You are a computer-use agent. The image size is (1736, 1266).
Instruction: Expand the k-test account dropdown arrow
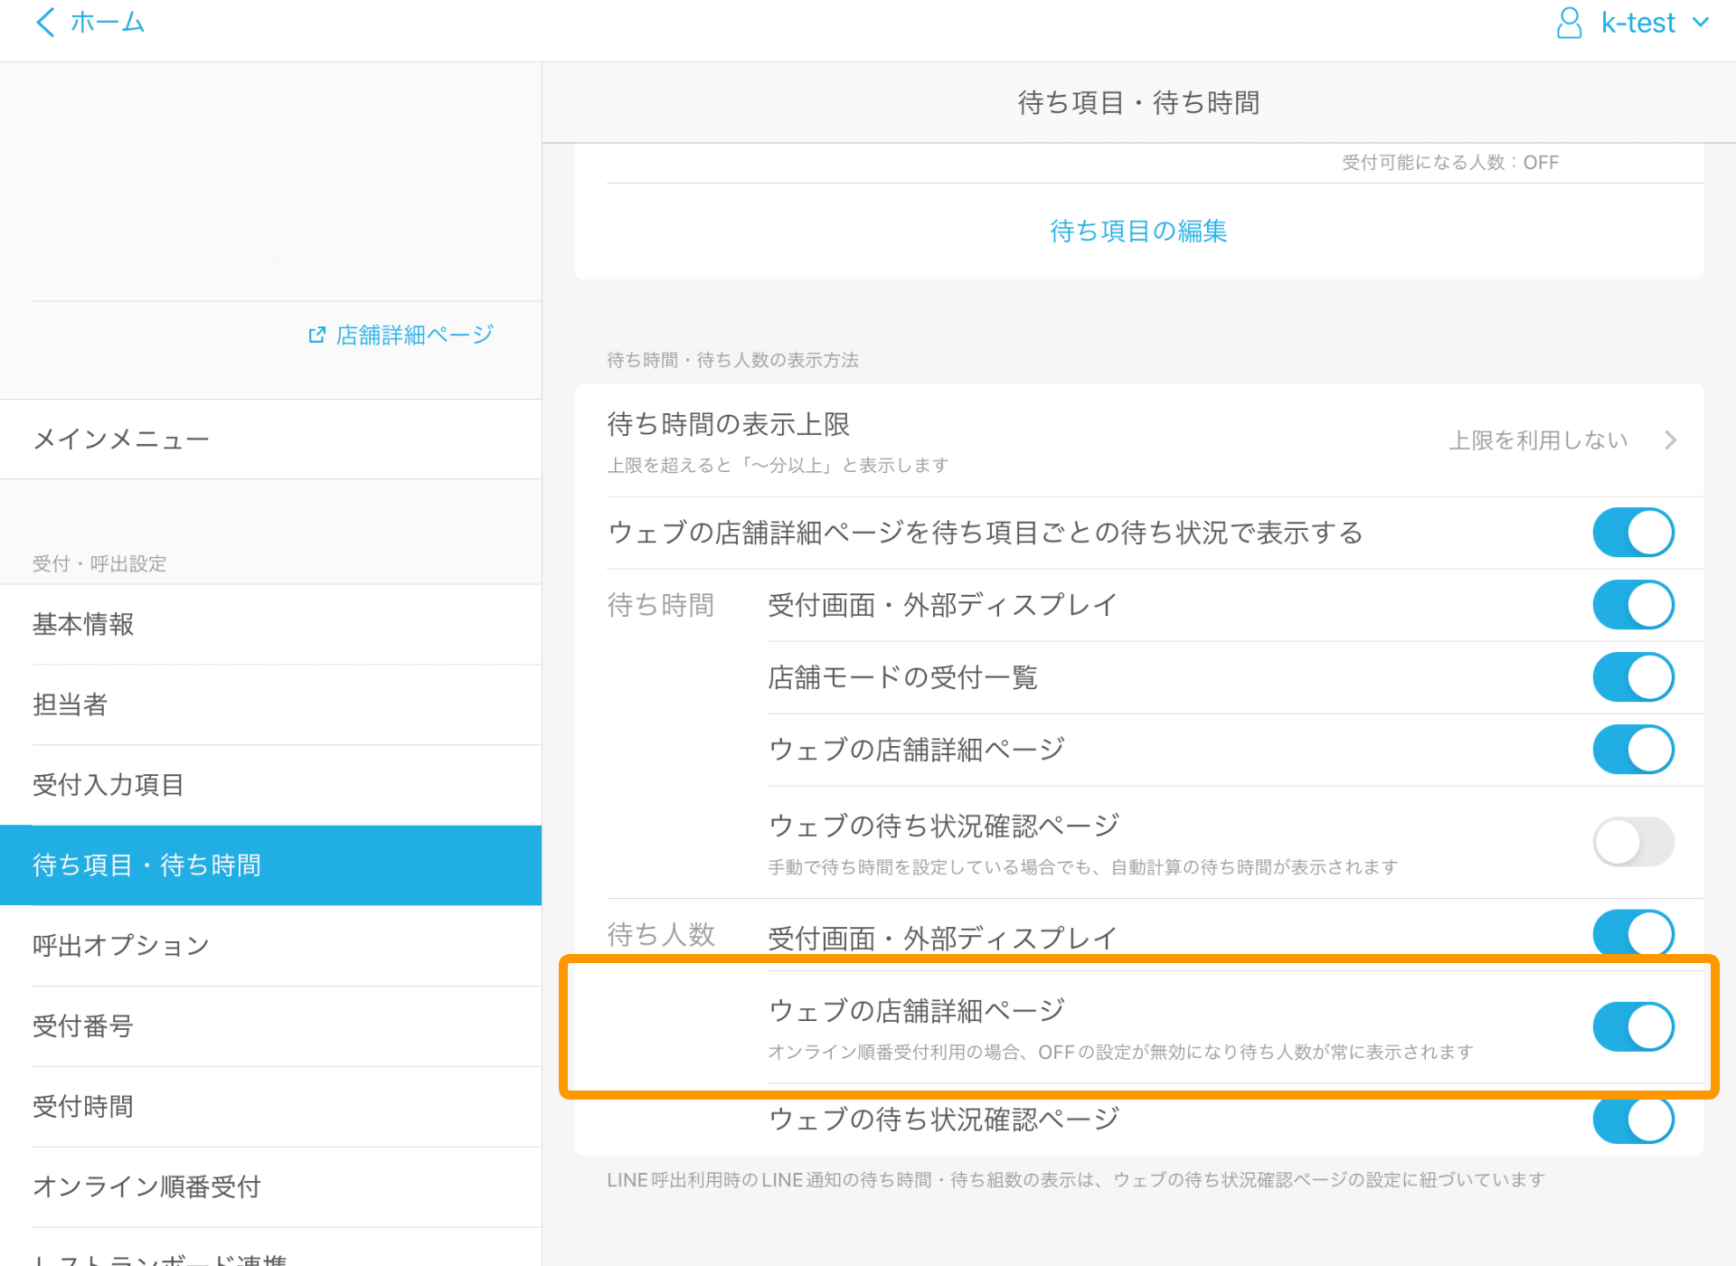point(1701,23)
